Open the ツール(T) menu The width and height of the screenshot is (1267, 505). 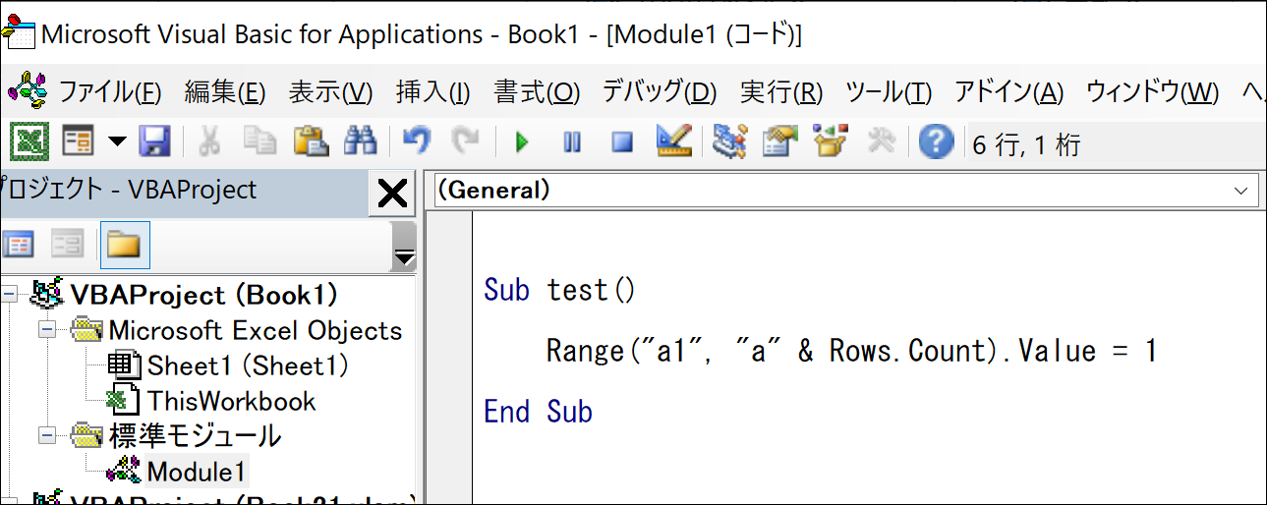pos(889,92)
